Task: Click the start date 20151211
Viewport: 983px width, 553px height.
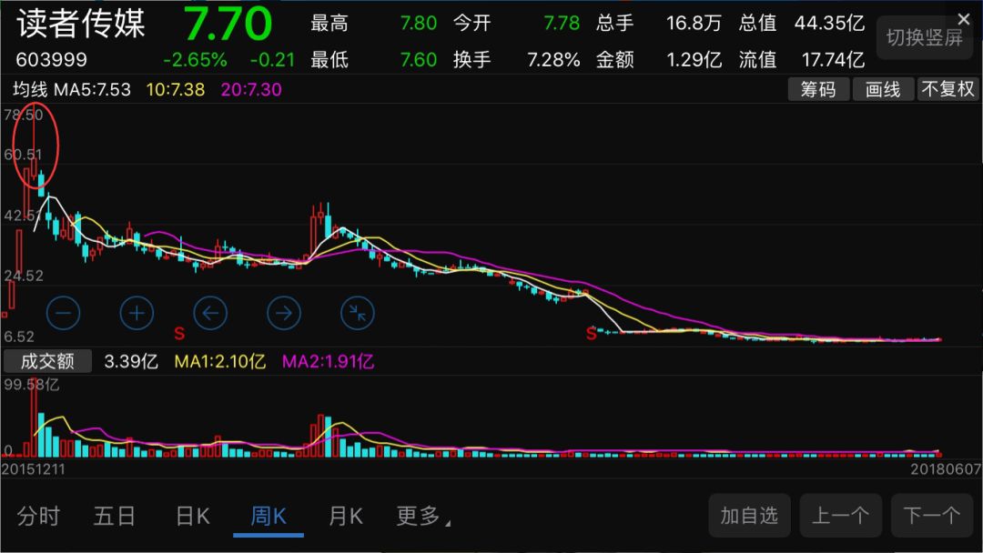Action: coord(34,469)
